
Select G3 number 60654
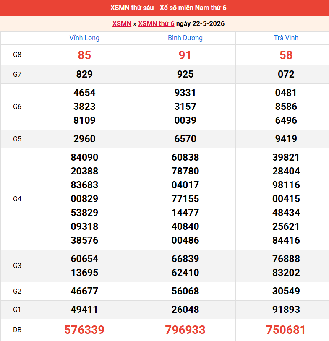tap(84, 259)
